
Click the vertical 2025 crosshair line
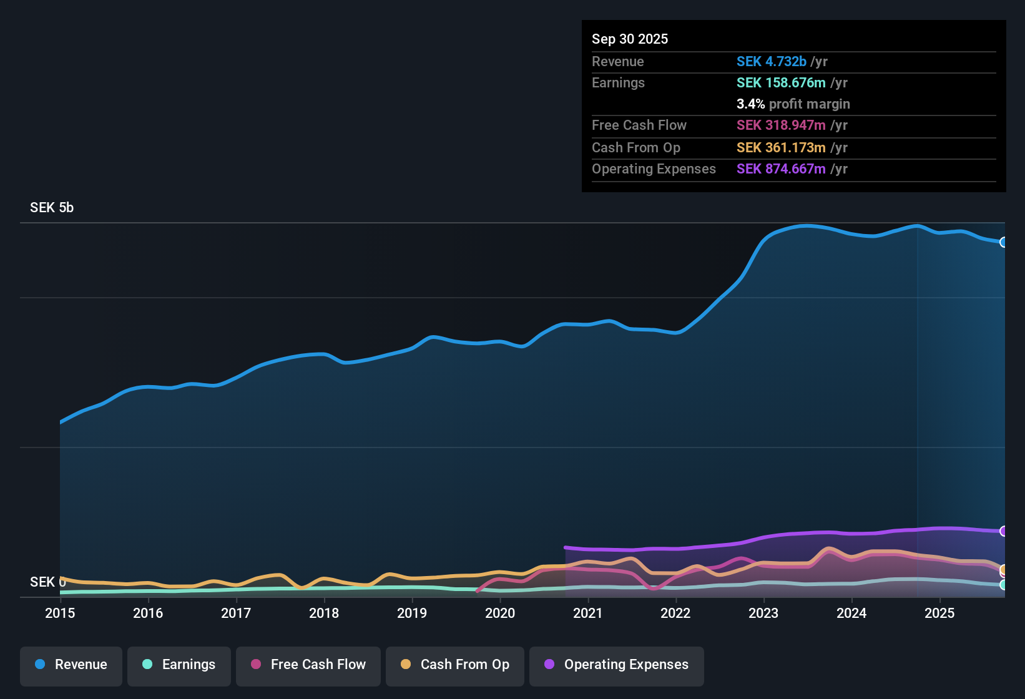918,406
